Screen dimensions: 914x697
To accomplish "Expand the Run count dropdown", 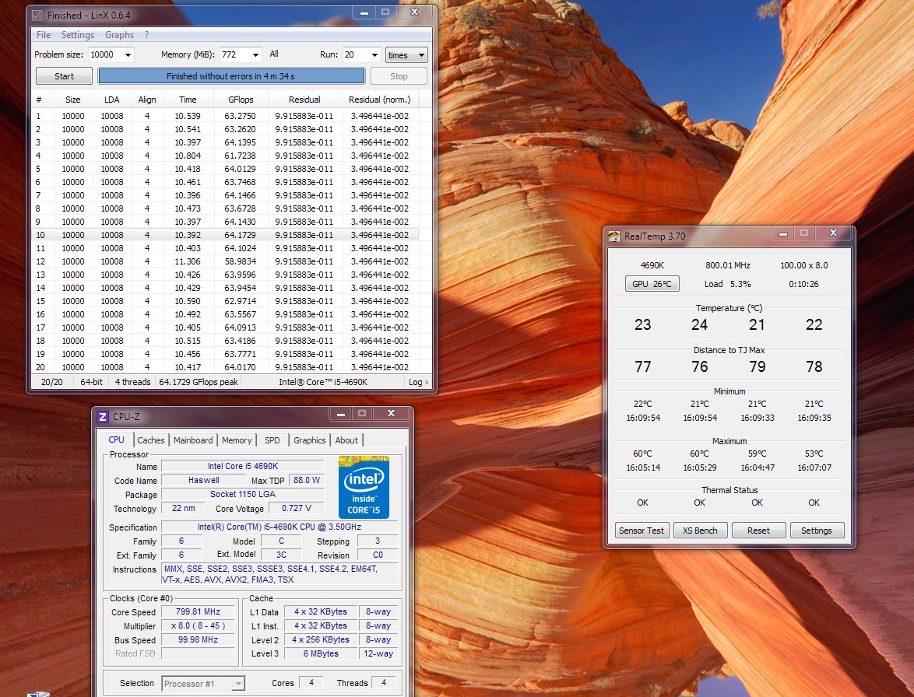I will pyautogui.click(x=374, y=54).
